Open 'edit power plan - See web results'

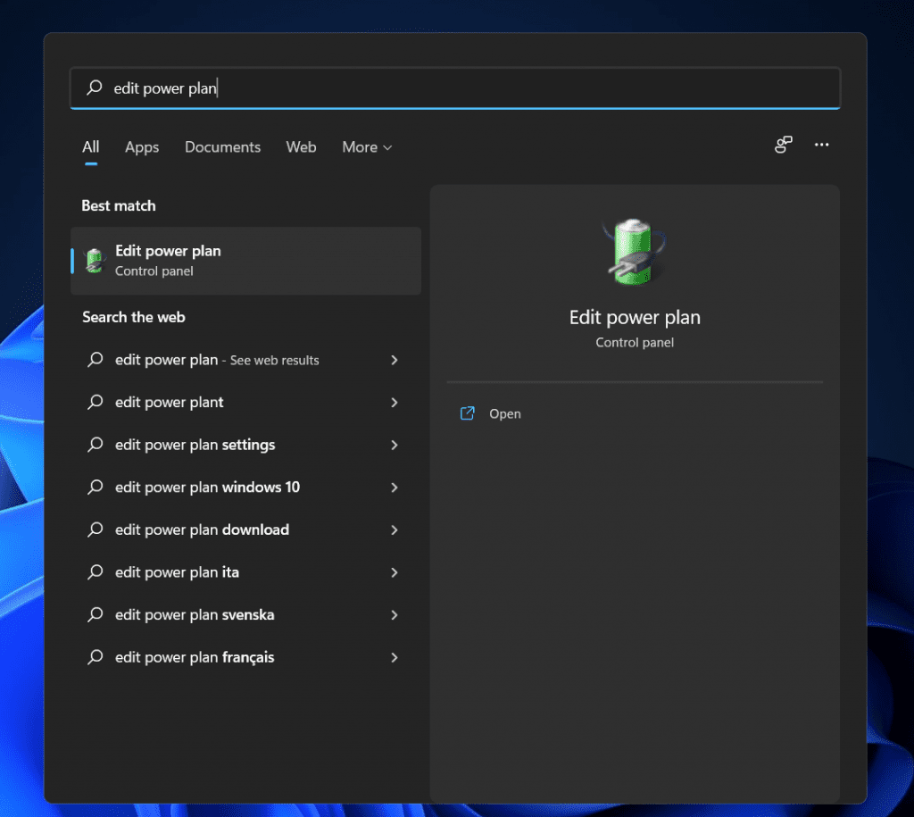click(x=217, y=360)
